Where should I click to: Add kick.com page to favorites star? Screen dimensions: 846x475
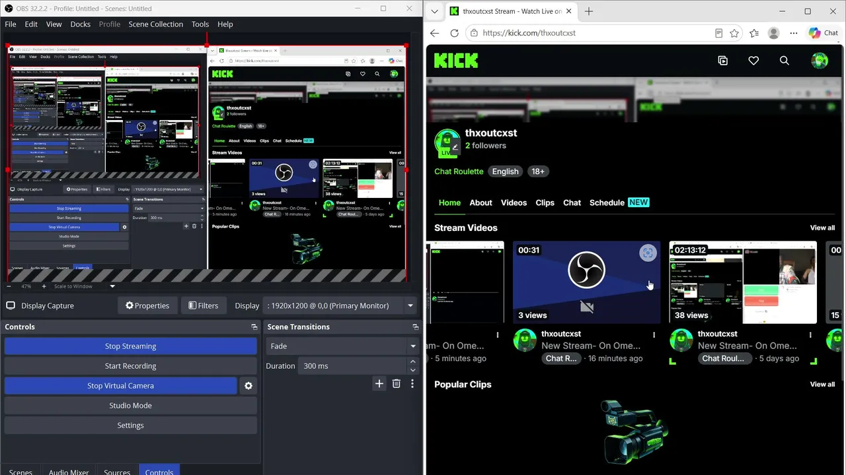pos(734,33)
